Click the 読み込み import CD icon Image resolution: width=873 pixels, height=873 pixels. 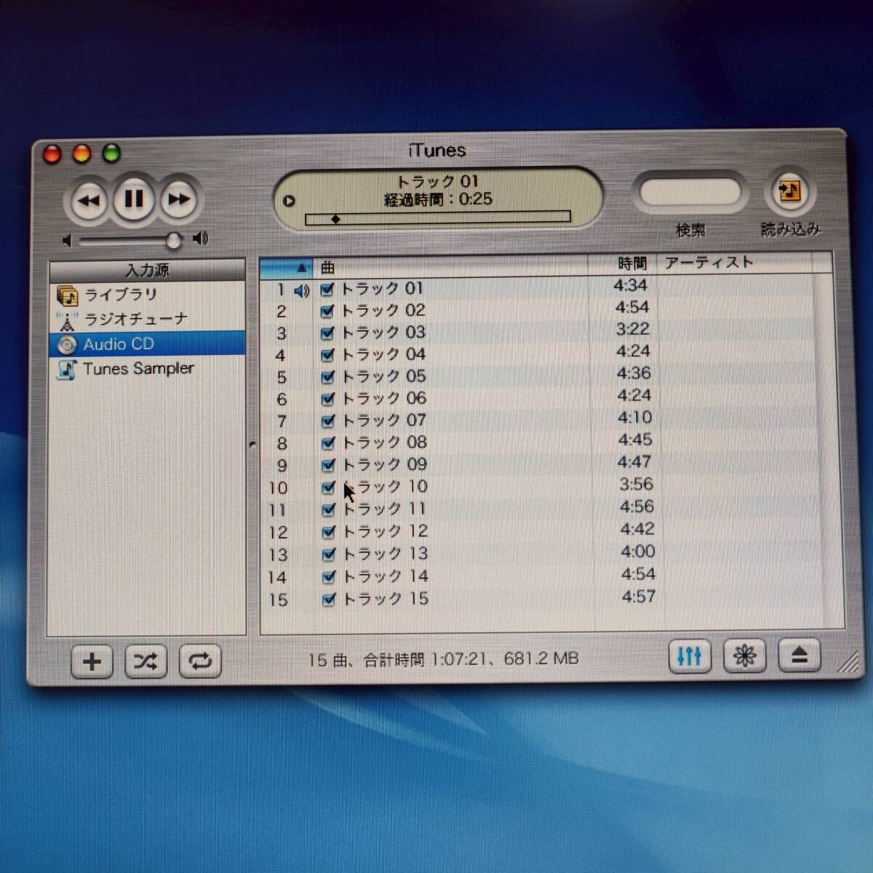tap(789, 192)
